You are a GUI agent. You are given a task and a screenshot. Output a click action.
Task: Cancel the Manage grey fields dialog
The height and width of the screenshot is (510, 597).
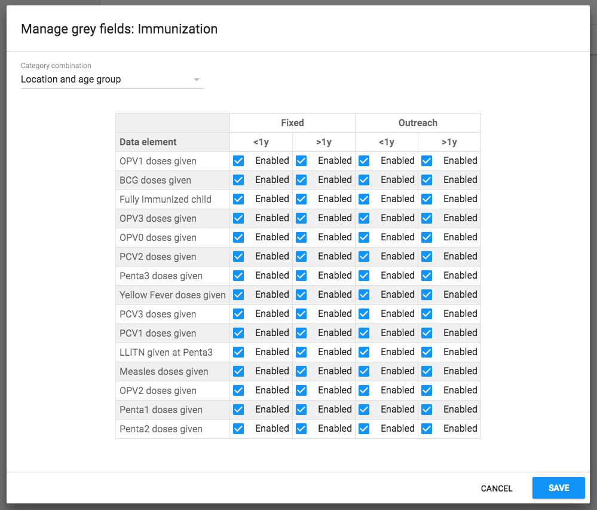tap(497, 488)
